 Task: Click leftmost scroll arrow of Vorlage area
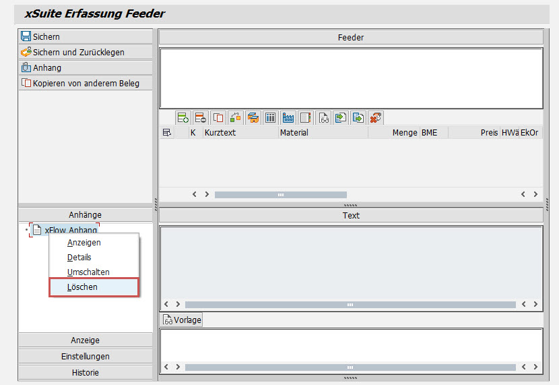tap(166, 367)
